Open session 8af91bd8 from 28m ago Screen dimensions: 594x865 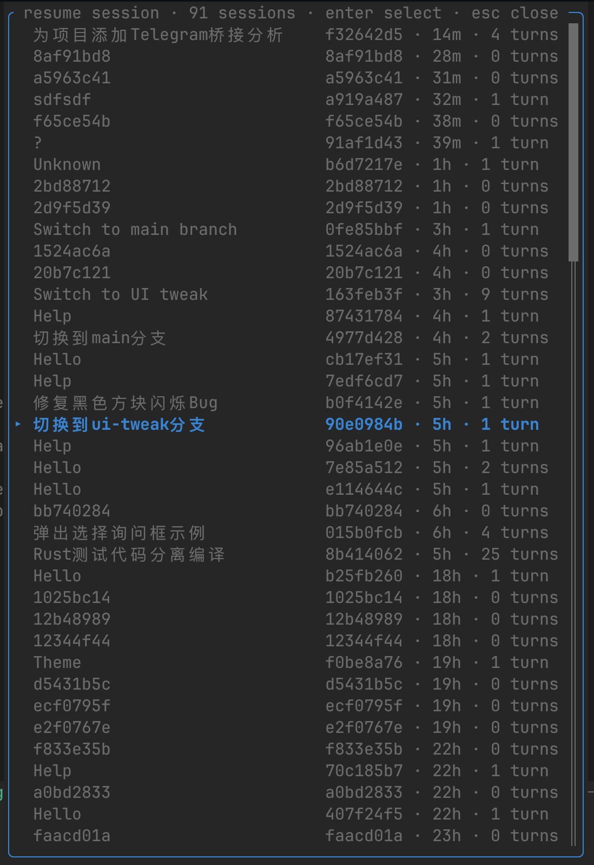click(x=295, y=56)
